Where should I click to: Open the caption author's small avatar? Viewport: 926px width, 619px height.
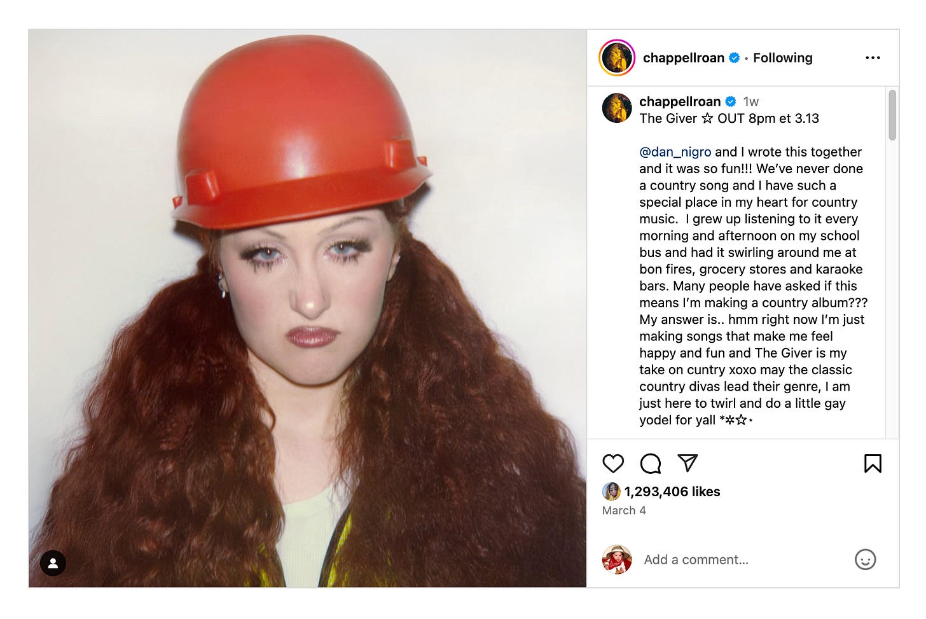click(617, 108)
